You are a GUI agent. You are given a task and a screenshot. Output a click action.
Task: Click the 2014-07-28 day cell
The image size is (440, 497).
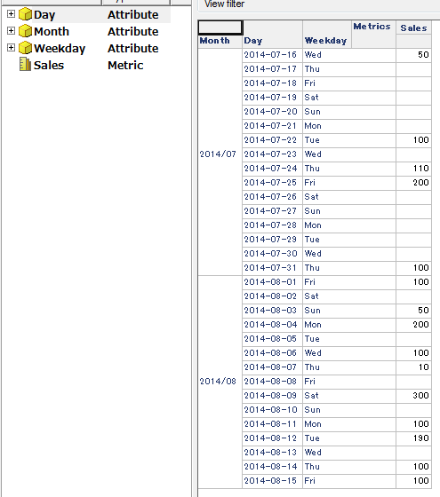point(272,225)
